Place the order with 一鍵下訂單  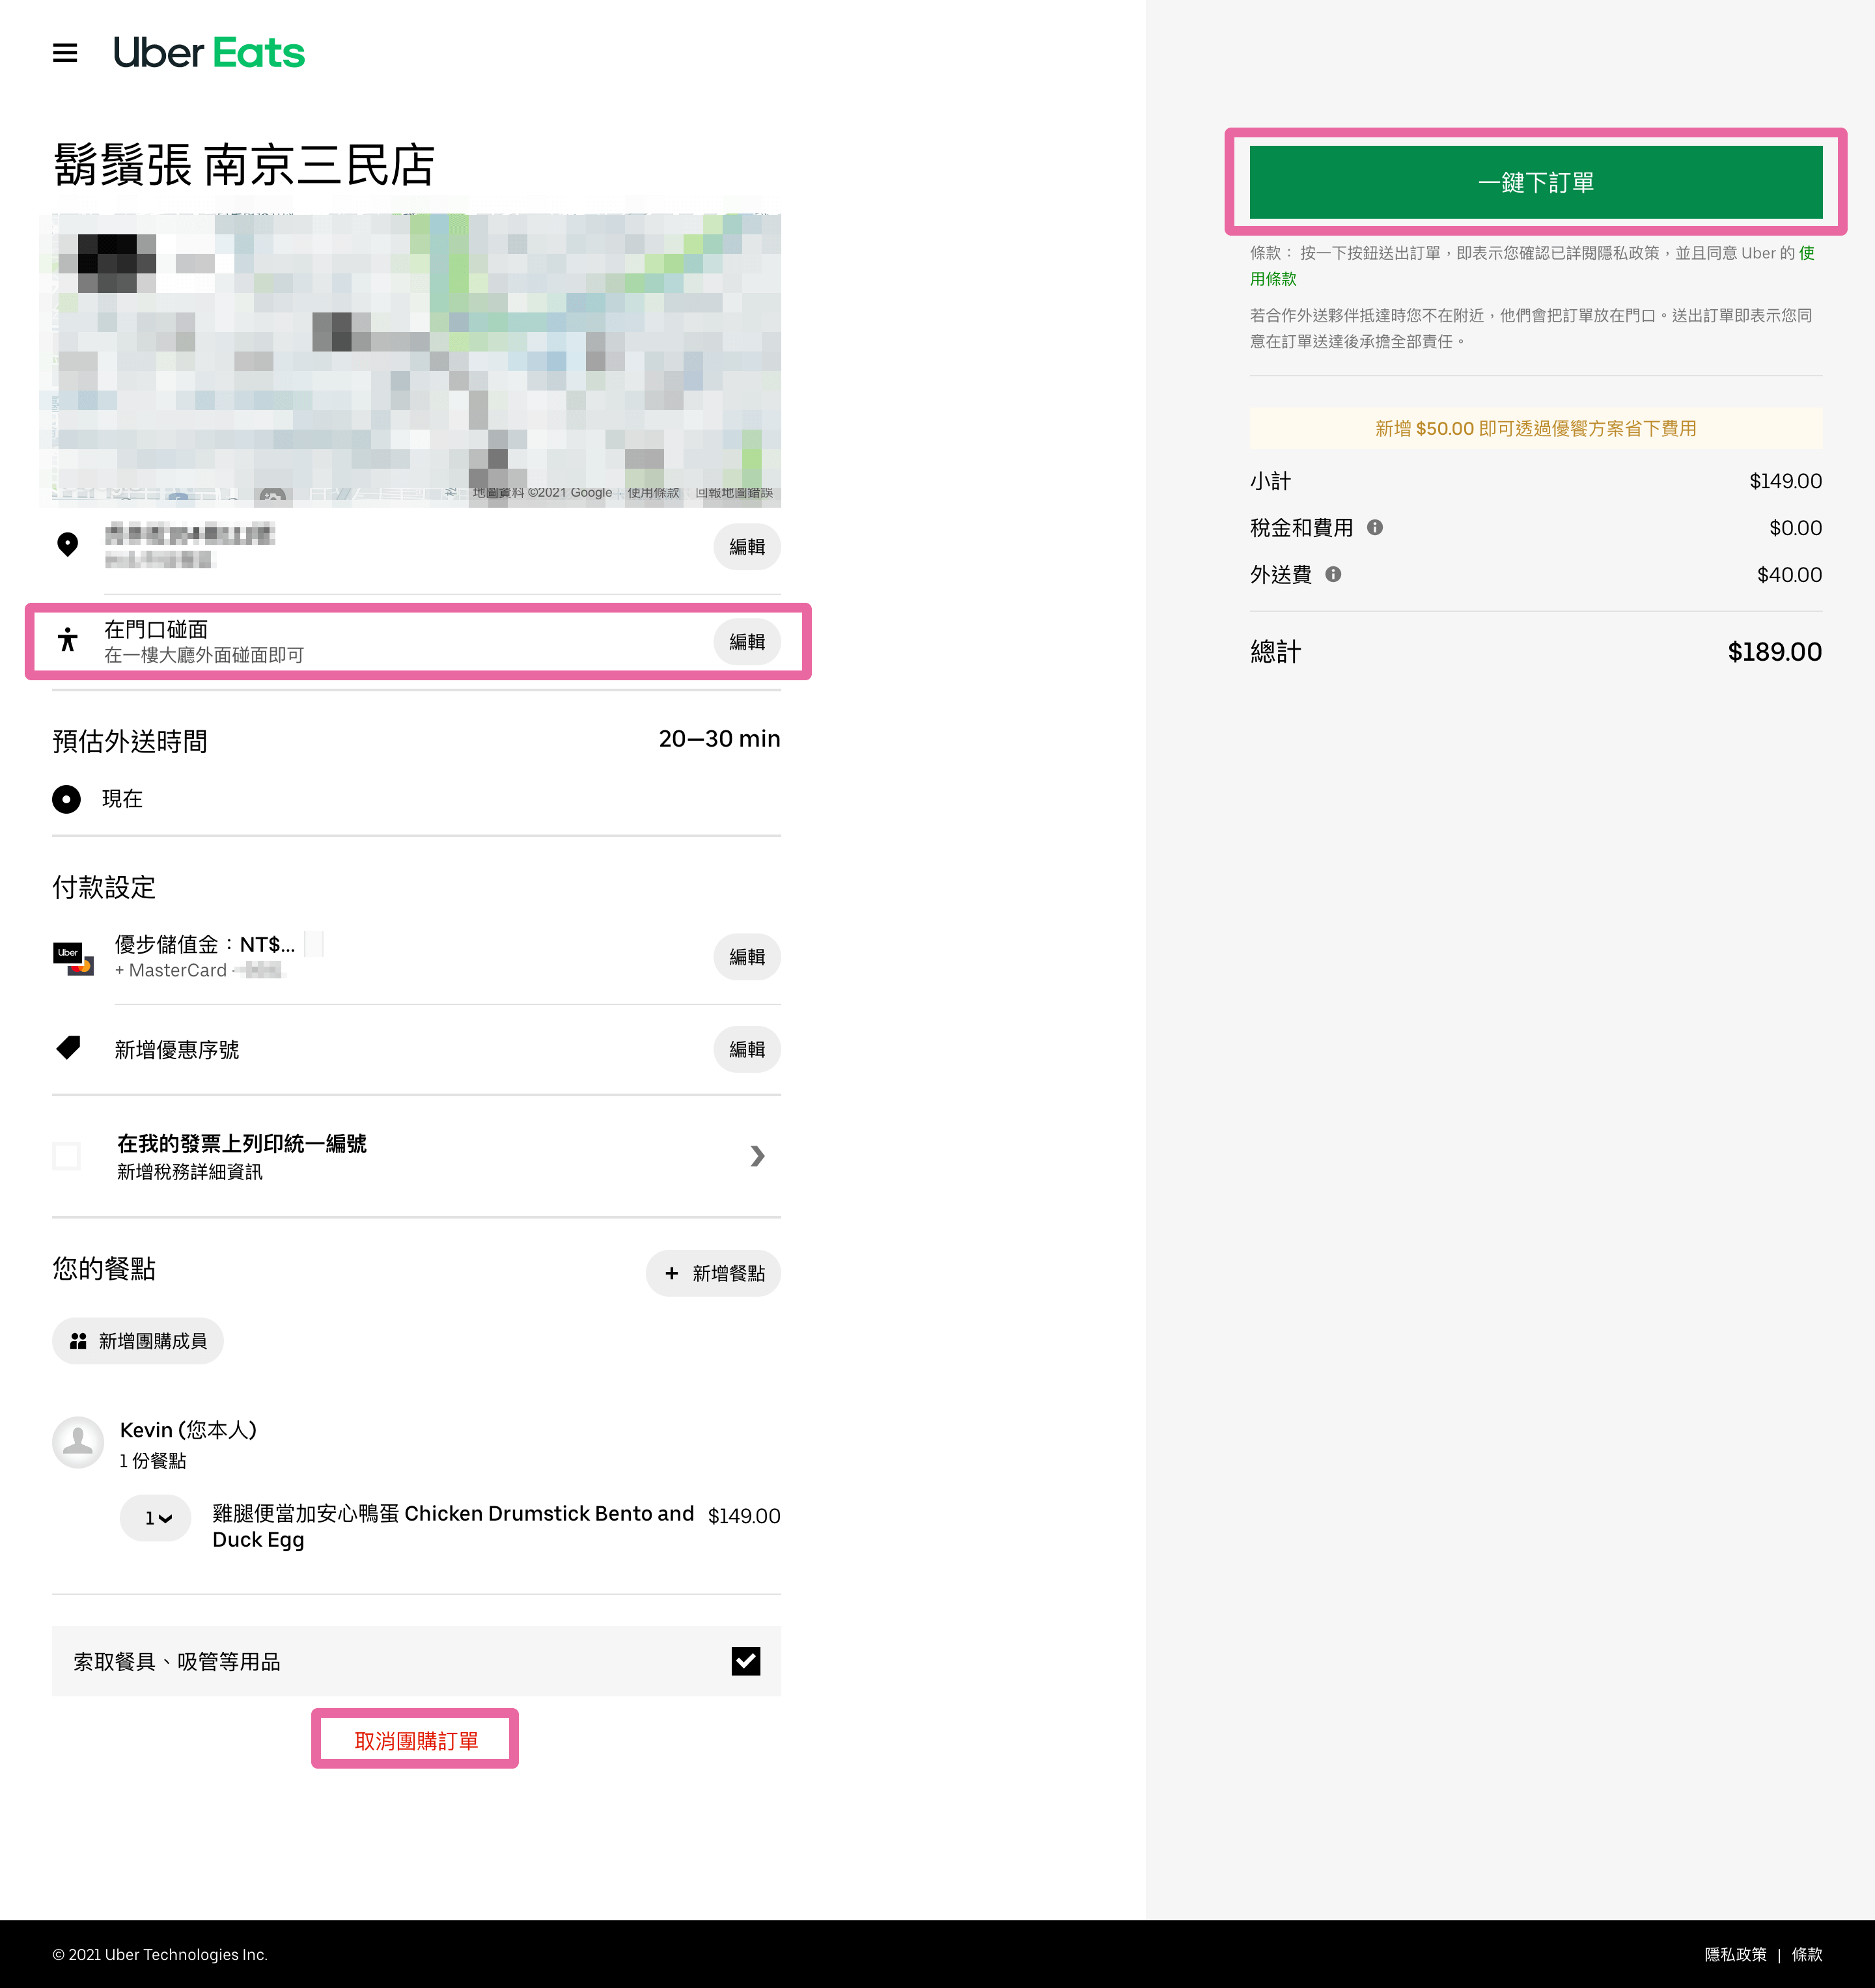click(x=1536, y=182)
